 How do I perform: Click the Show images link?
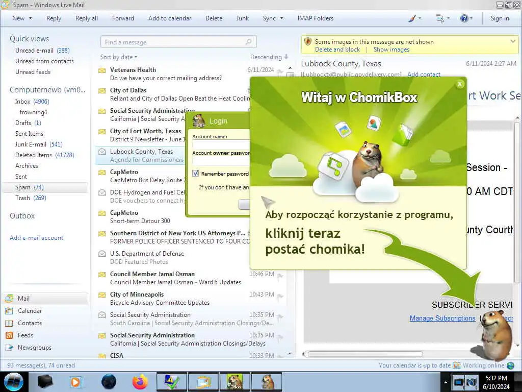(x=391, y=50)
